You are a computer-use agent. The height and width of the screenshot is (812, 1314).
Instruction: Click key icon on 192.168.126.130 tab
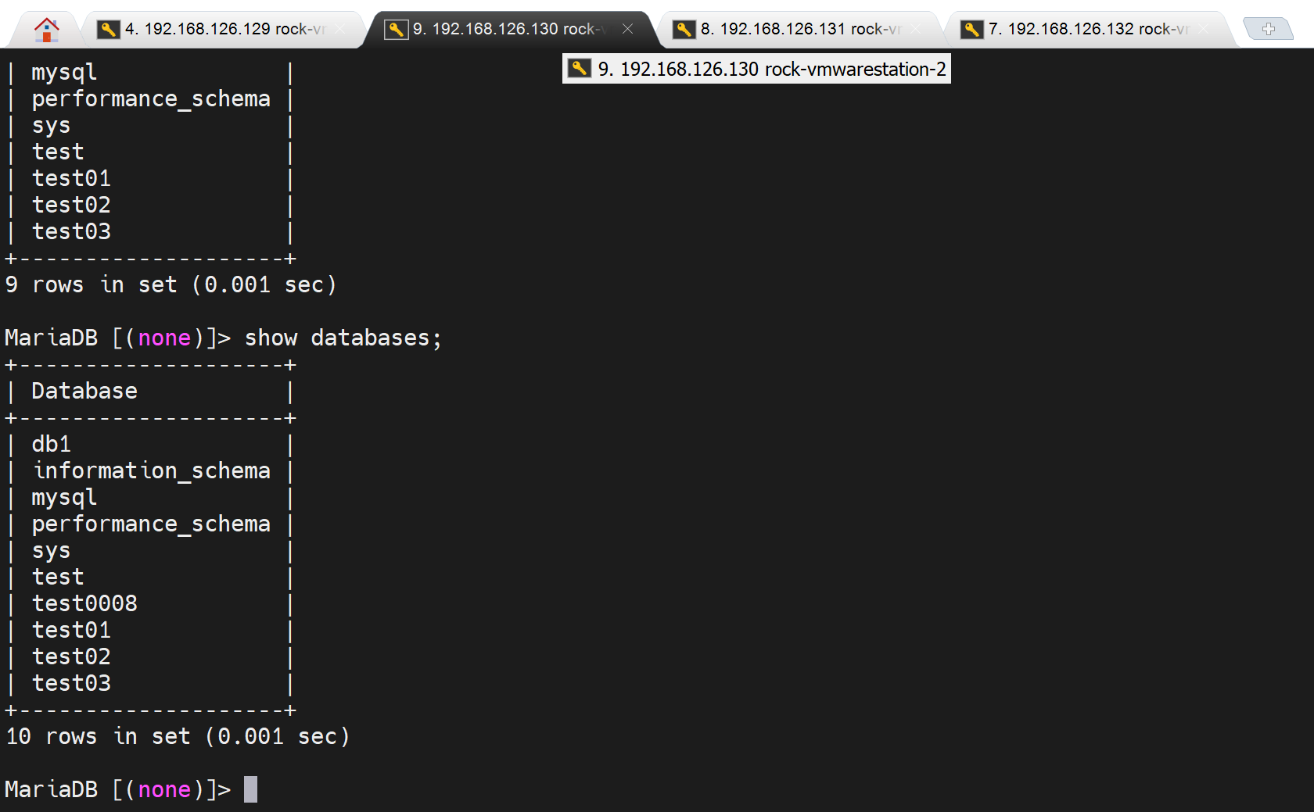tap(396, 30)
